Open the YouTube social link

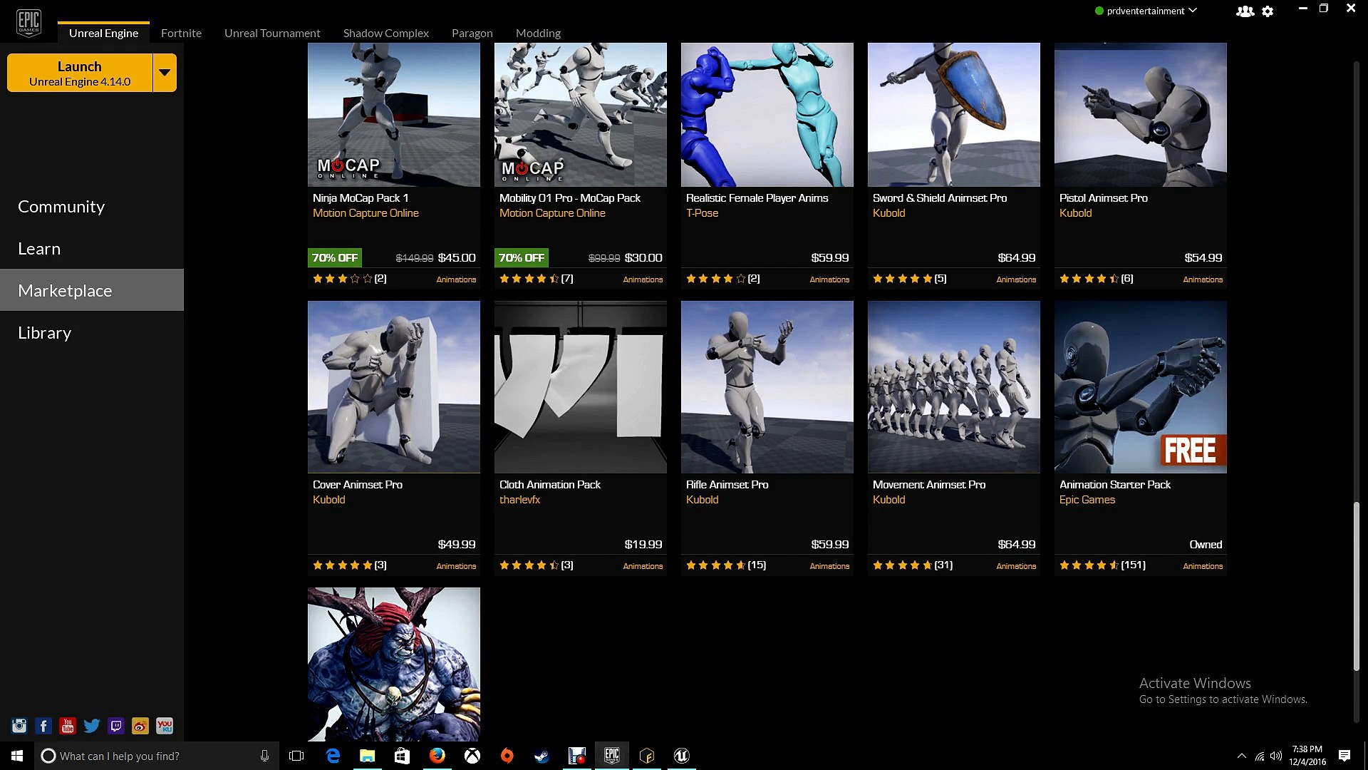(x=68, y=726)
